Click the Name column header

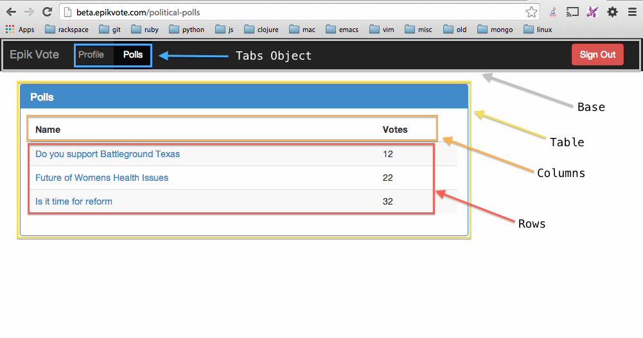pyautogui.click(x=48, y=130)
